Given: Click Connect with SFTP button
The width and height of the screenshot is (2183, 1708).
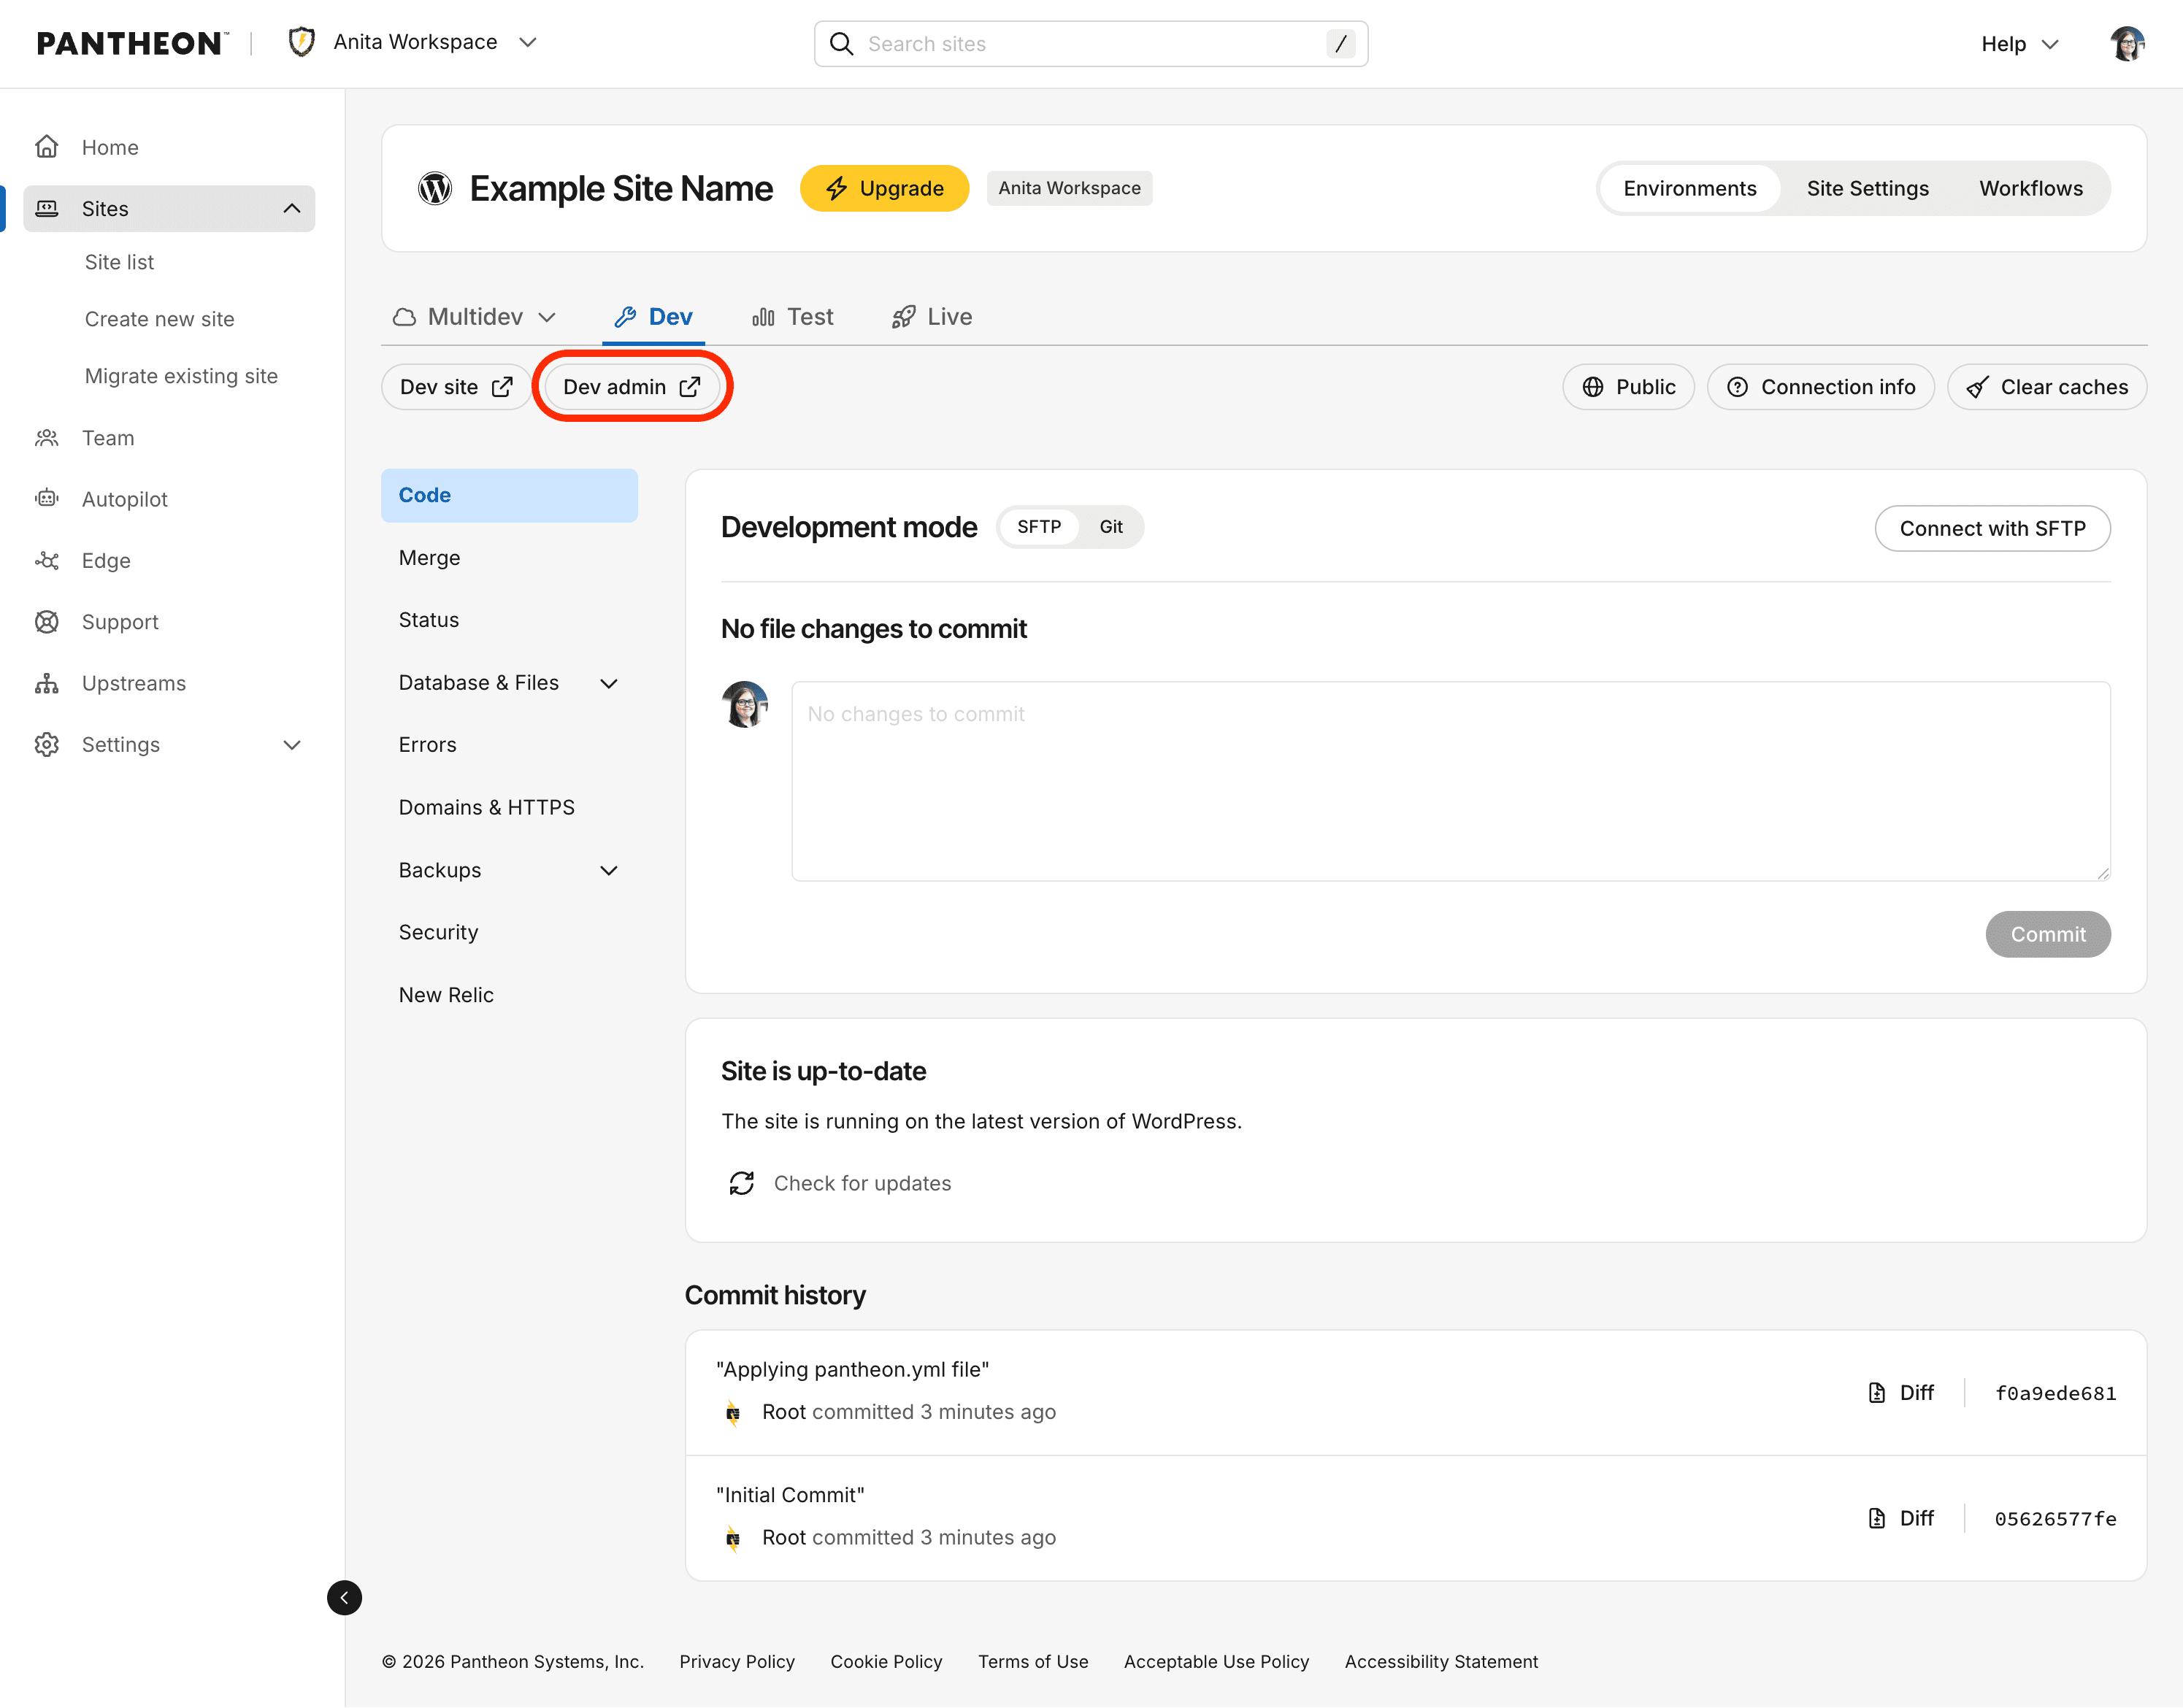Looking at the screenshot, I should [x=1992, y=528].
